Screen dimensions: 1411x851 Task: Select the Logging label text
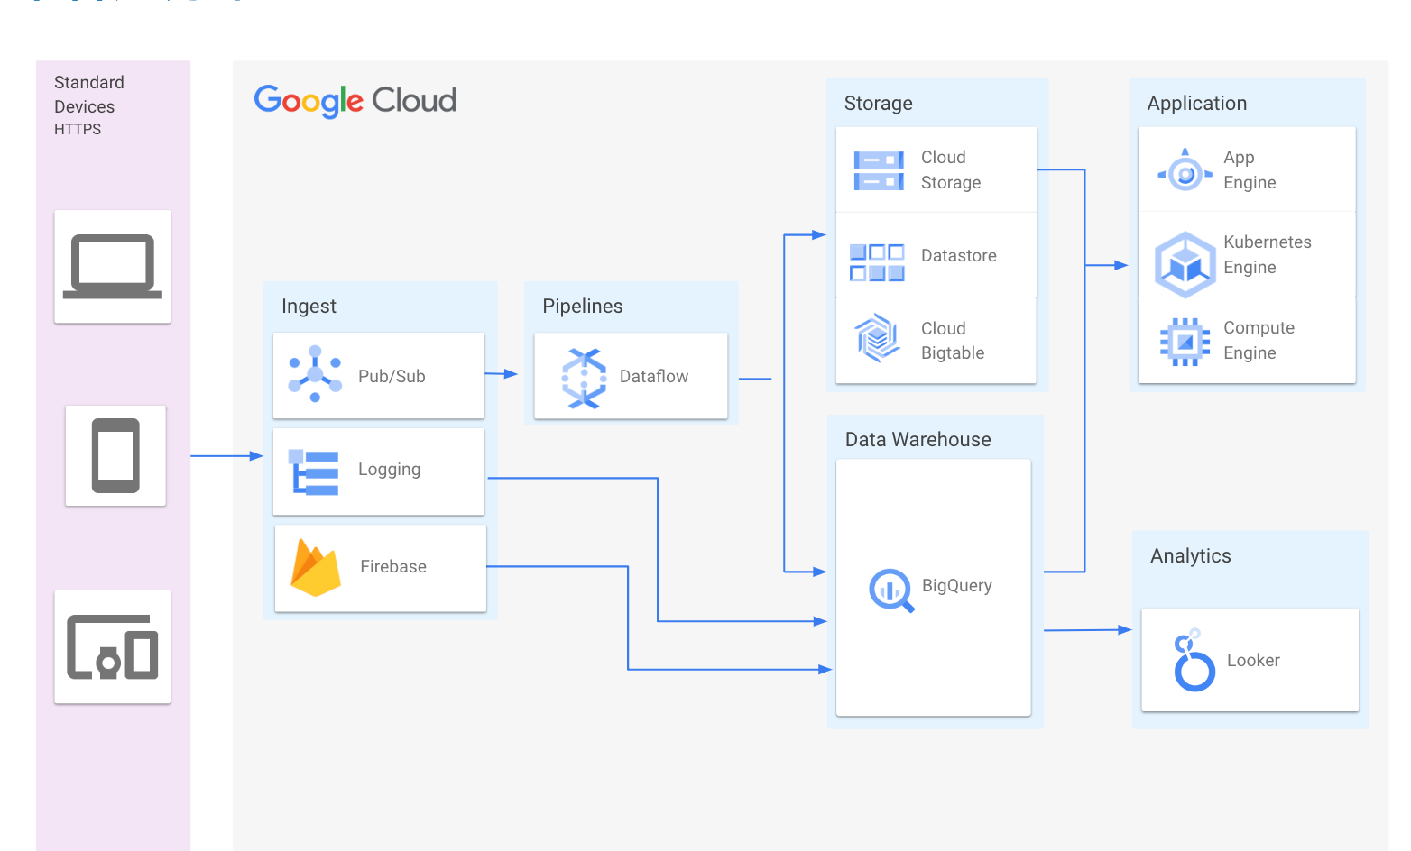389,470
